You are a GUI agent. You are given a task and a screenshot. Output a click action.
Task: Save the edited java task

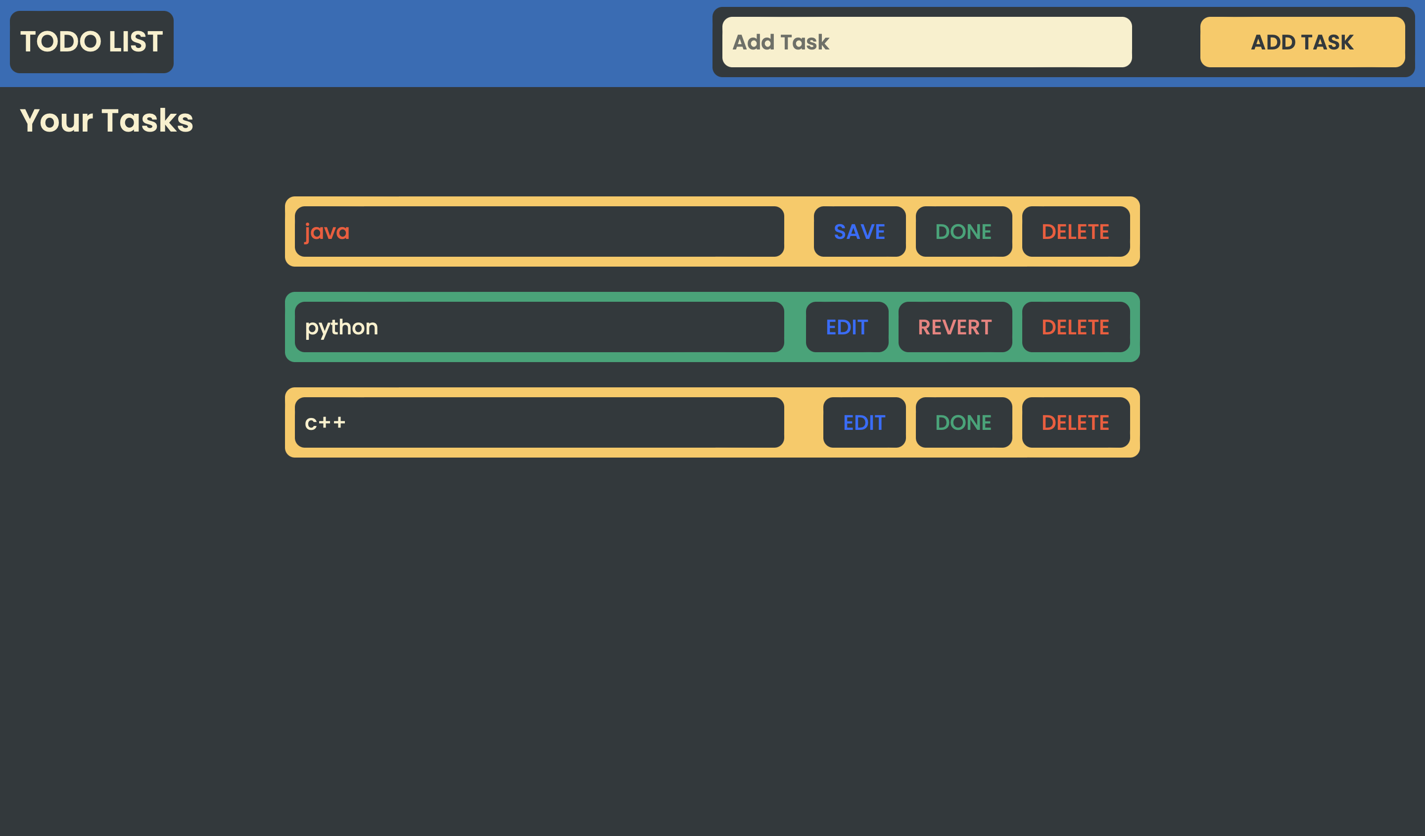click(x=859, y=231)
